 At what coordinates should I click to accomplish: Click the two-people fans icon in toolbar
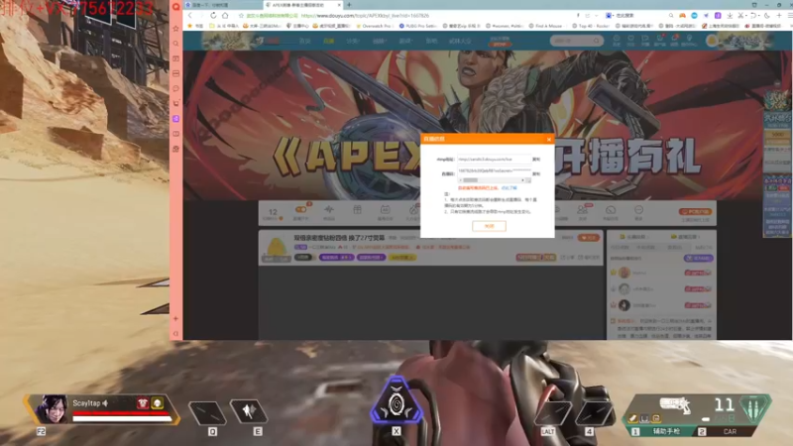tap(583, 212)
